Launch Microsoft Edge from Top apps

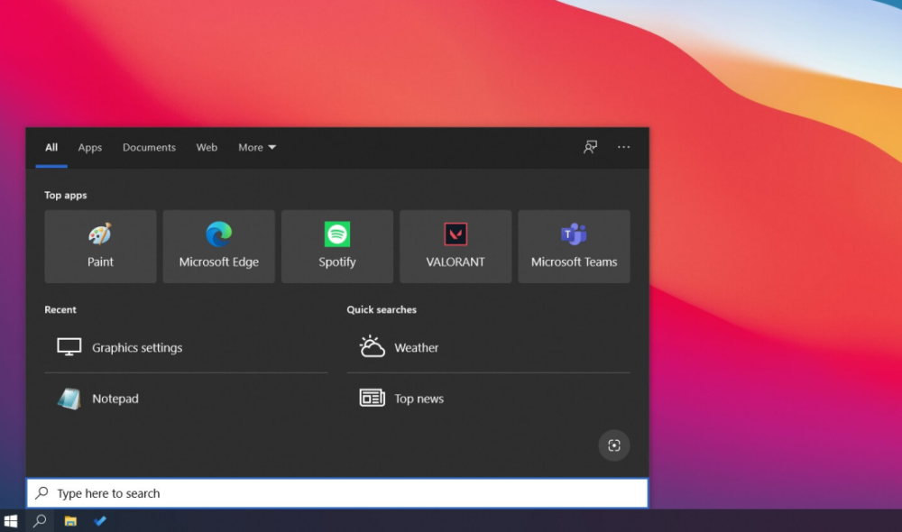[218, 246]
